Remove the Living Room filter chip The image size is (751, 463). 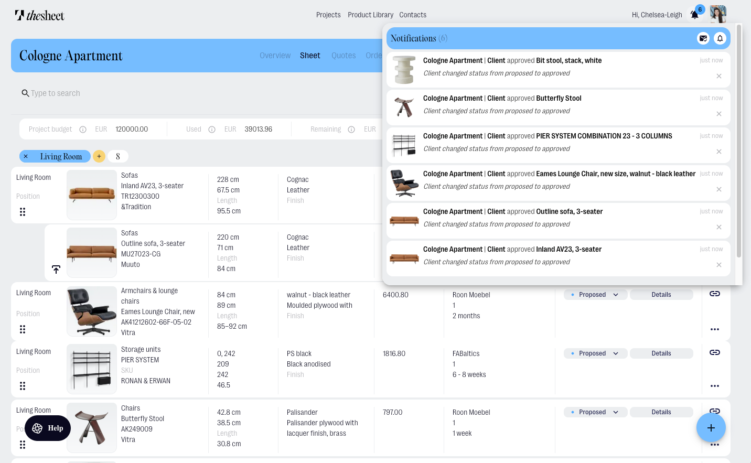coord(26,156)
